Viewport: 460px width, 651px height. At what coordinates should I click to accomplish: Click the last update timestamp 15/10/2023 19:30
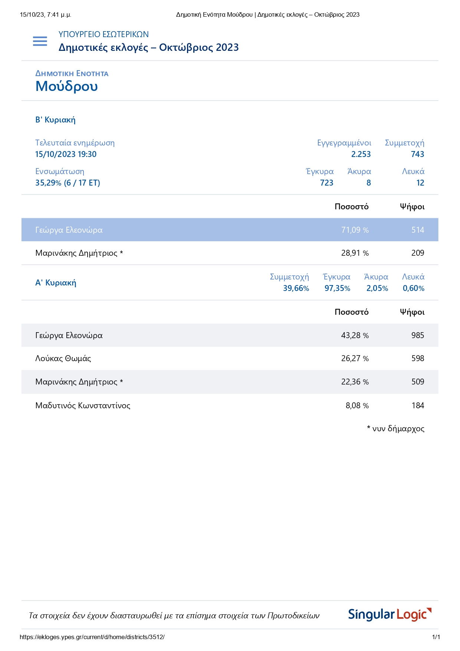66,154
